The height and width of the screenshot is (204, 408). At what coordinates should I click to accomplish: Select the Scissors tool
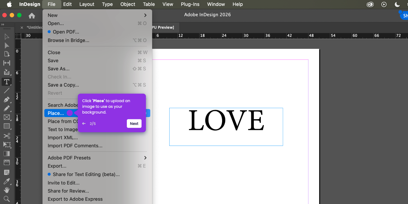point(7,136)
